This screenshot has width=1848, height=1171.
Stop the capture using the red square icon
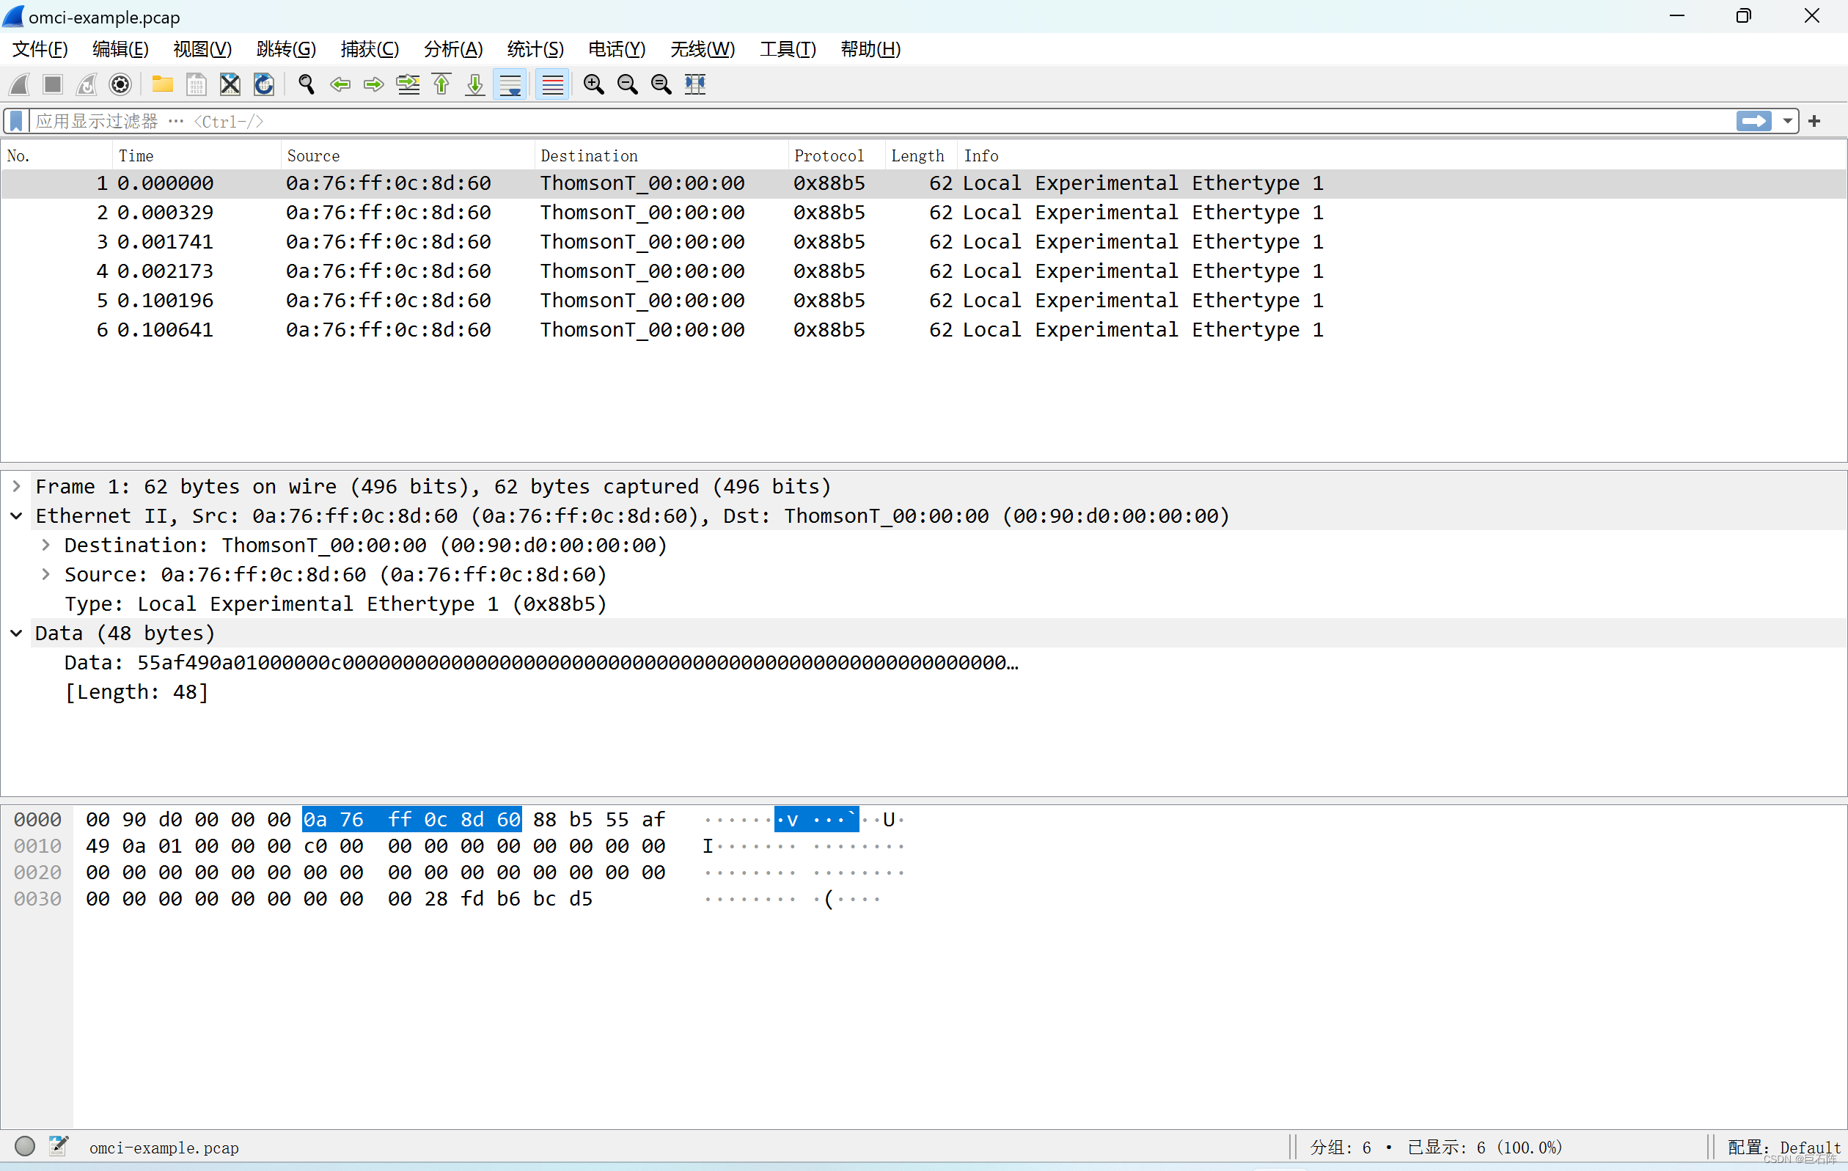click(x=52, y=84)
